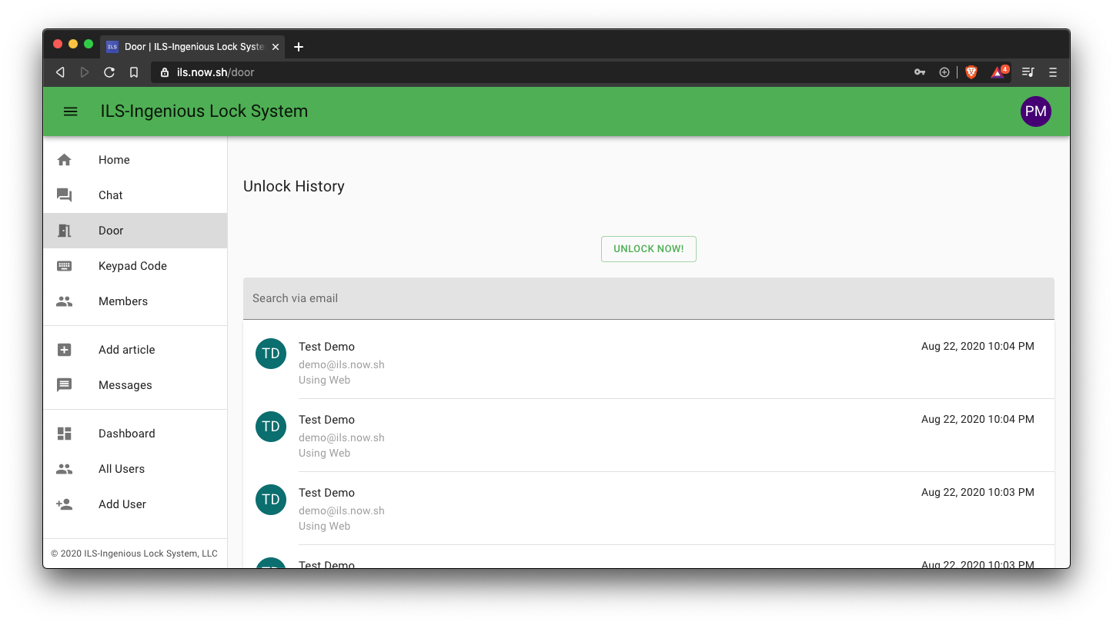Screen dimensions: 1113x625
Task: Click the TD avatar of second entry
Action: (x=271, y=427)
